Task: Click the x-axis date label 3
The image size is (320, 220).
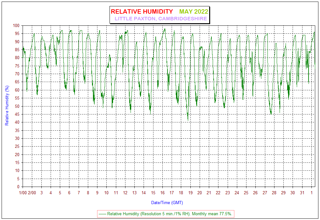Action: click(41, 193)
